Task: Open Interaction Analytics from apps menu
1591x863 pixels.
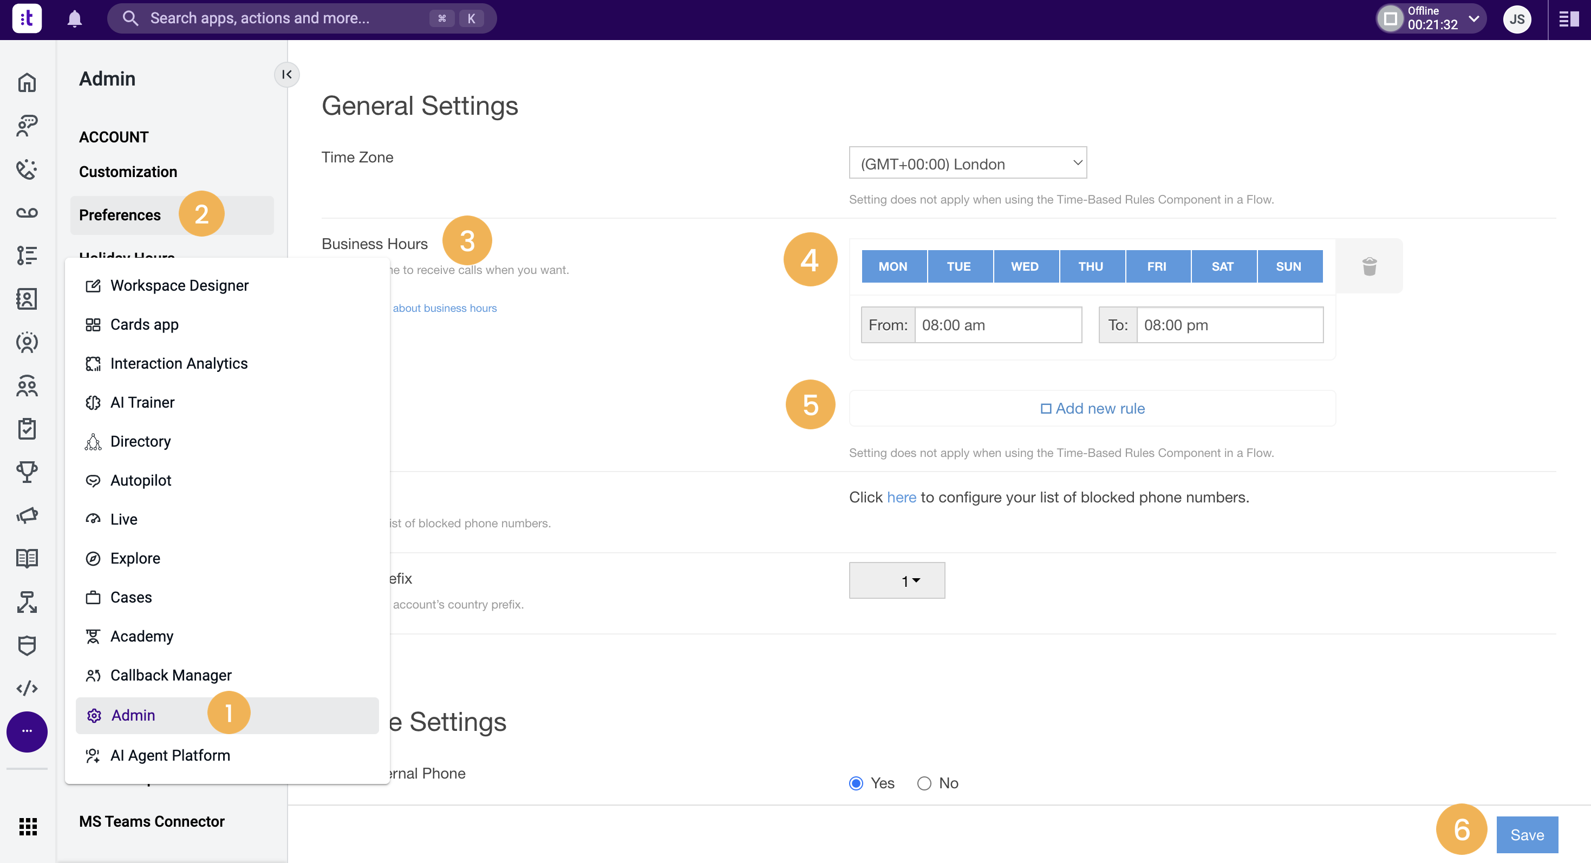Action: pyautogui.click(x=227, y=364)
